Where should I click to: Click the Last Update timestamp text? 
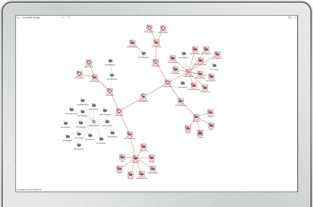click(x=29, y=190)
